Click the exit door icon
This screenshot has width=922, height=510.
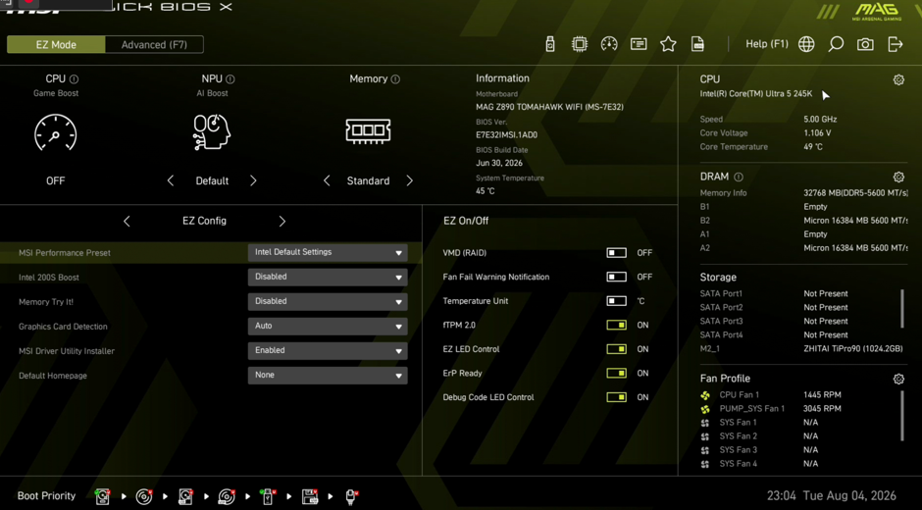click(895, 44)
